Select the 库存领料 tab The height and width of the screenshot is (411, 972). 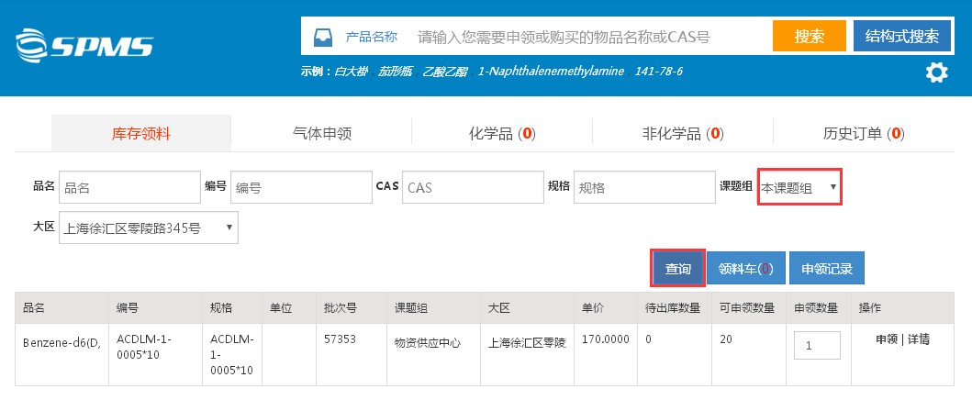(x=140, y=133)
